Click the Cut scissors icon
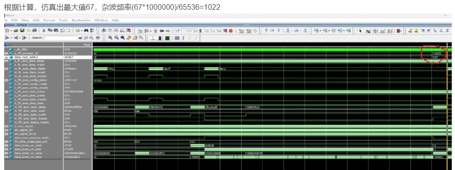The image size is (455, 170). coord(44,31)
